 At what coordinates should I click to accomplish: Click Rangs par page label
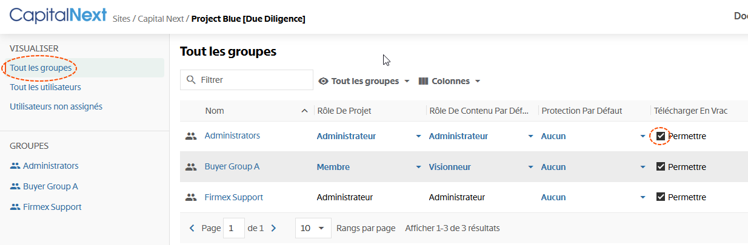click(366, 228)
